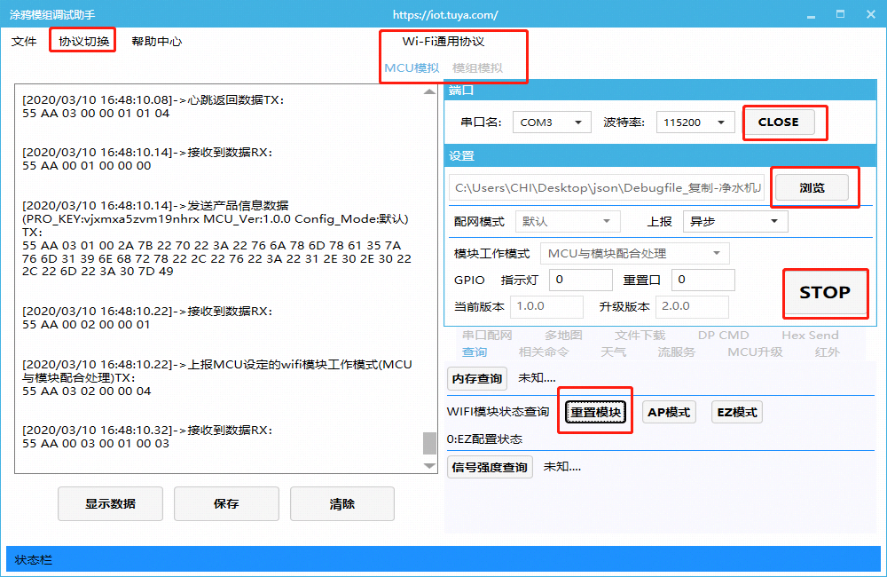Switch to the 模组模拟 tab
887x577 pixels.
click(x=477, y=68)
